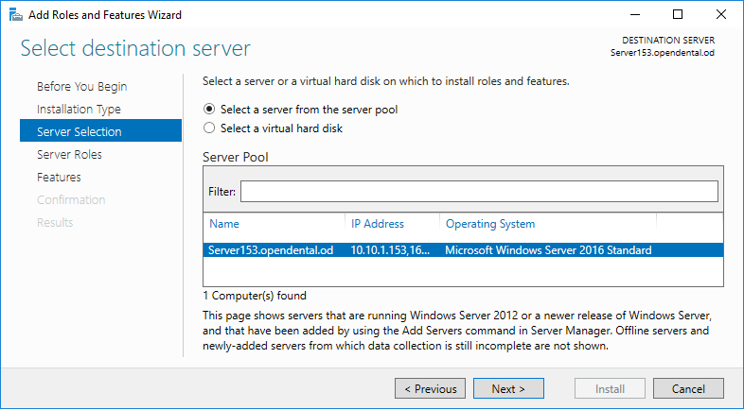Viewport: 744px width, 410px height.
Task: Open the Server Selection step
Action: pos(100,131)
